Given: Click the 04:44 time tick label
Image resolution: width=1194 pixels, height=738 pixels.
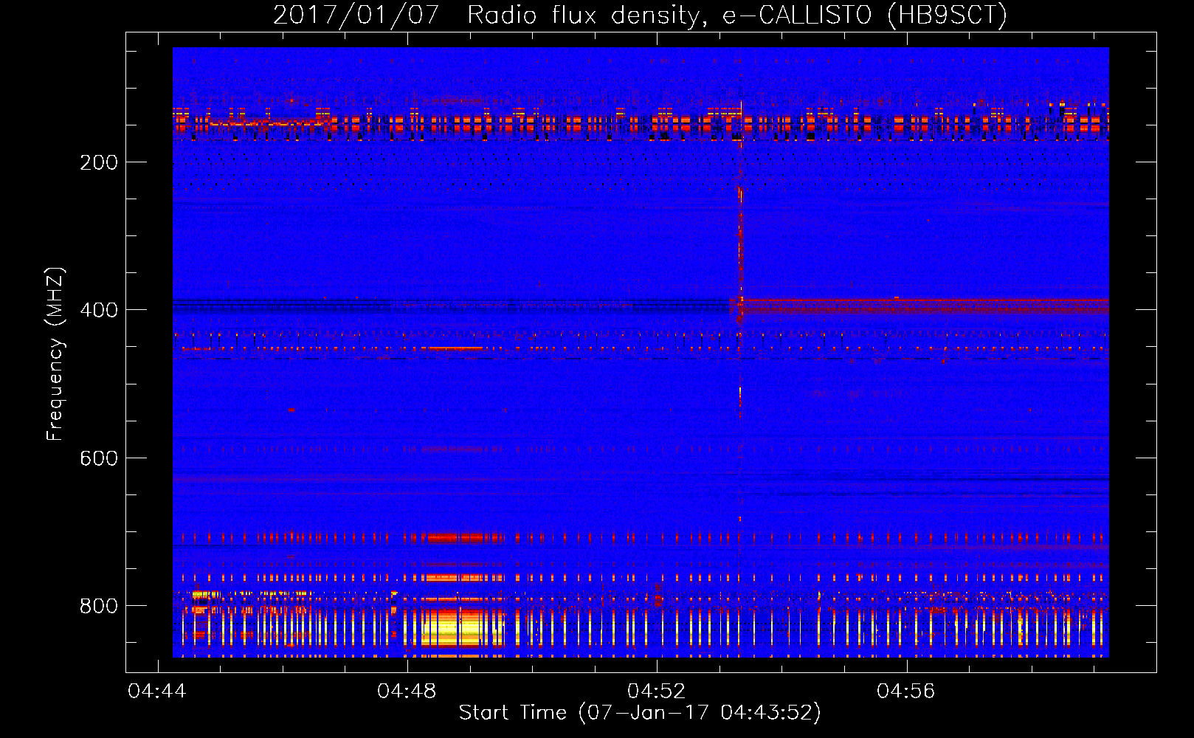Looking at the screenshot, I should [x=157, y=692].
